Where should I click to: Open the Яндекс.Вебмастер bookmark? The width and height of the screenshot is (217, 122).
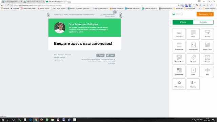pos(117,8)
